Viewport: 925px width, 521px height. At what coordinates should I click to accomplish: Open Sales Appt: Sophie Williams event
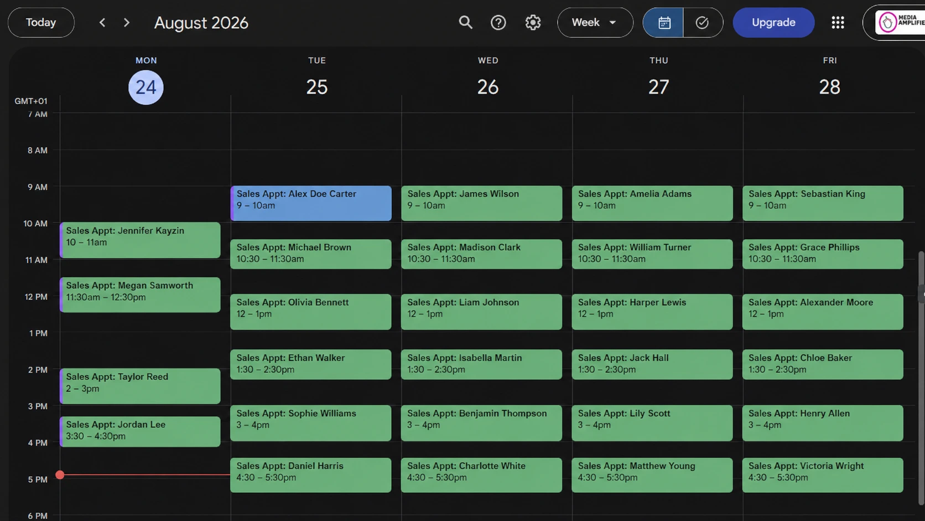click(x=311, y=423)
